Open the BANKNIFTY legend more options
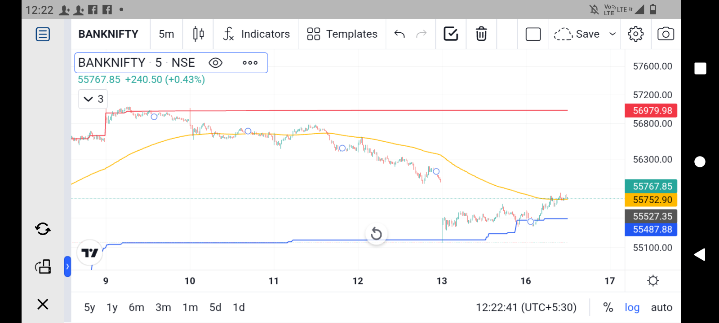 pyautogui.click(x=250, y=63)
